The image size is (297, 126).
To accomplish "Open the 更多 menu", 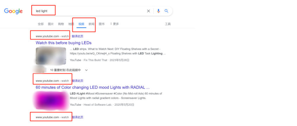I will point(114,24).
